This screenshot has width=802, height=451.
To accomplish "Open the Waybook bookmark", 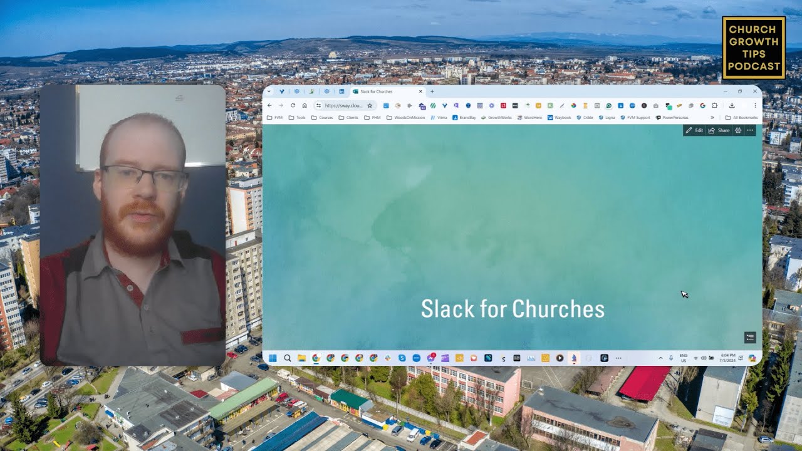I will coord(560,117).
